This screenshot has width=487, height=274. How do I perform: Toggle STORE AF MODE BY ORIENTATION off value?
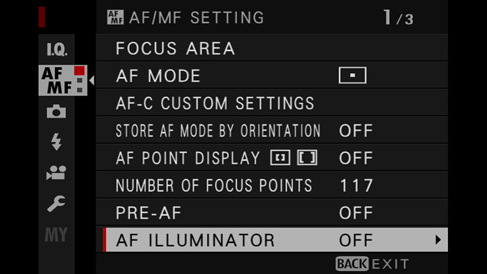click(x=356, y=131)
